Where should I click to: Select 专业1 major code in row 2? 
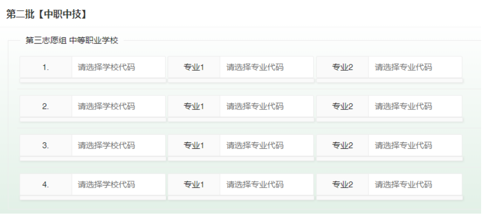click(266, 107)
